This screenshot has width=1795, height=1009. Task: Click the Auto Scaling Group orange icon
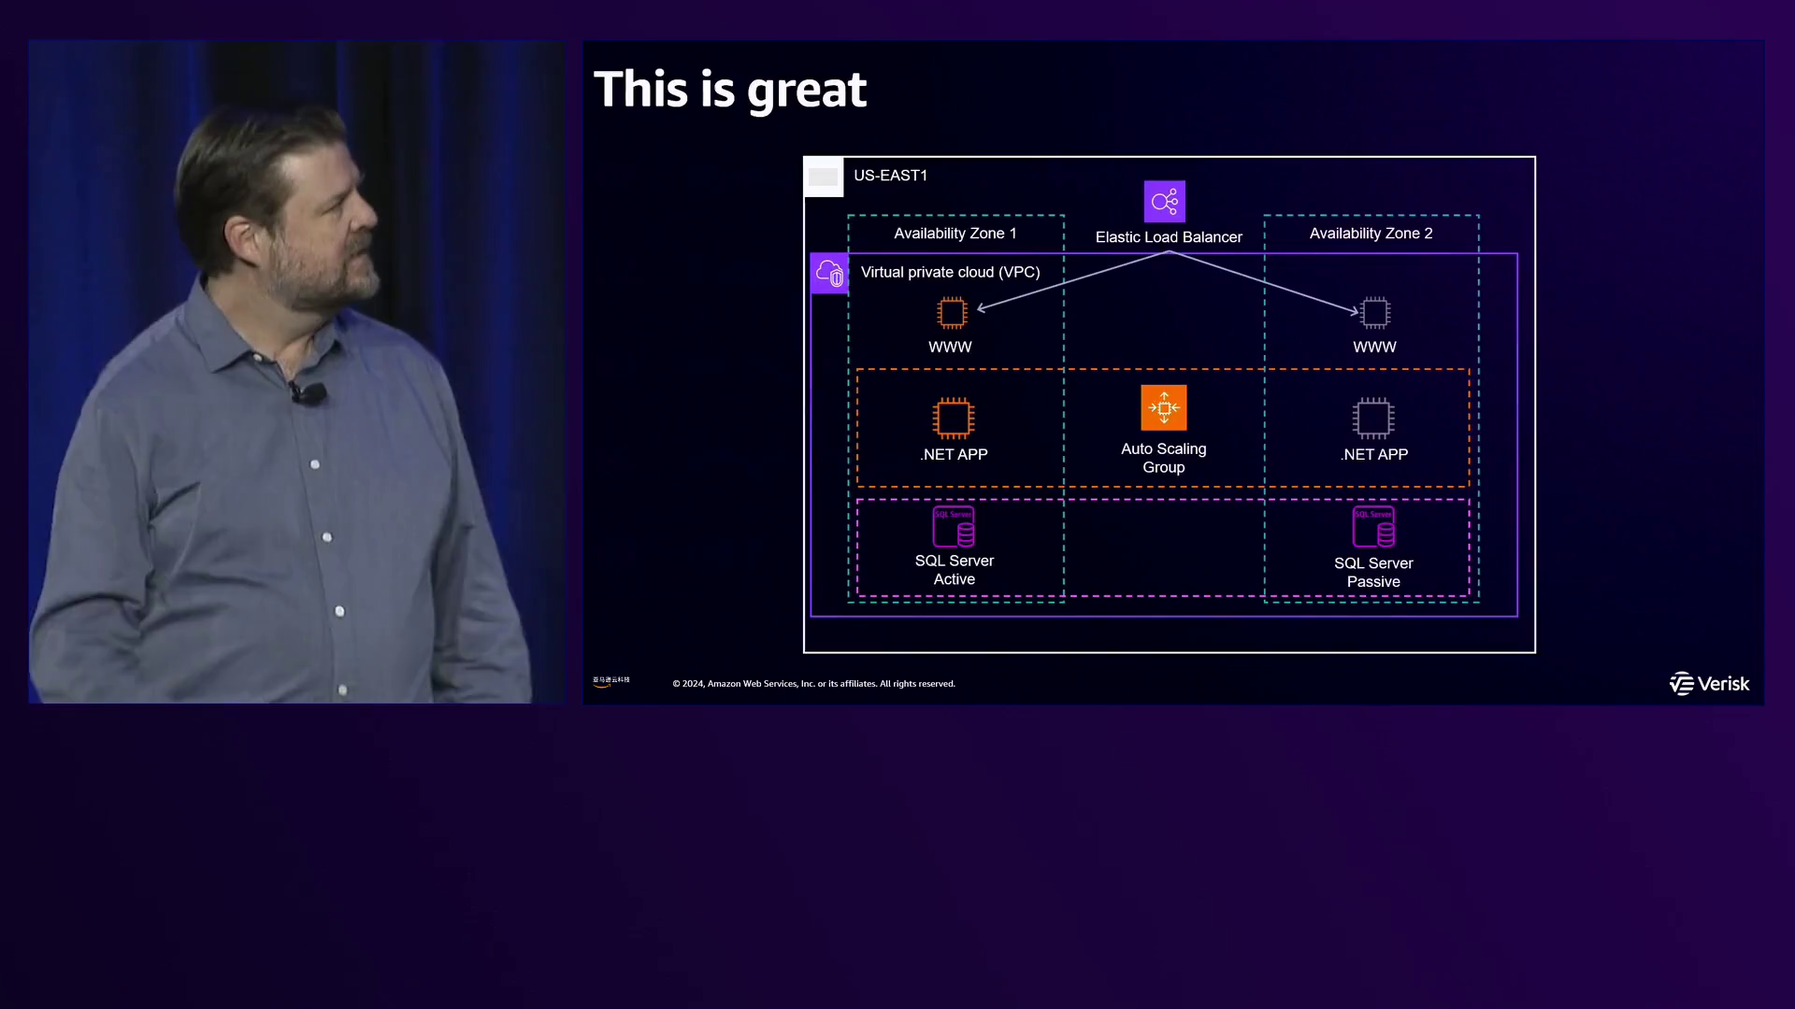tap(1163, 408)
